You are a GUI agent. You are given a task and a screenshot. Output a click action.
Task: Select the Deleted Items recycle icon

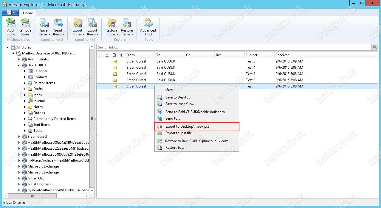coord(30,83)
